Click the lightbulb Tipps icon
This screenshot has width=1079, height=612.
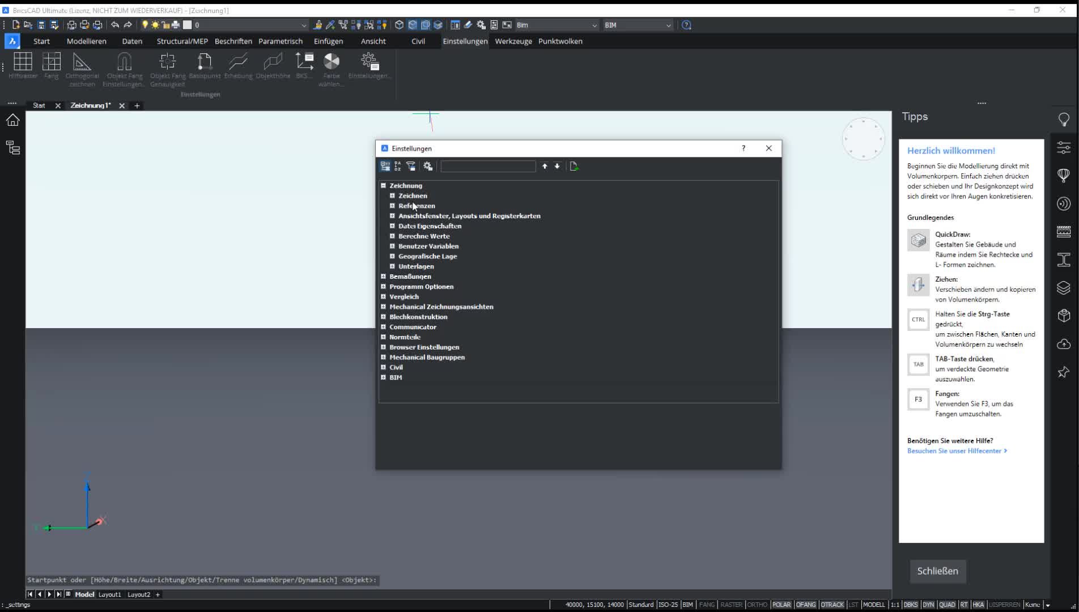coord(1063,120)
